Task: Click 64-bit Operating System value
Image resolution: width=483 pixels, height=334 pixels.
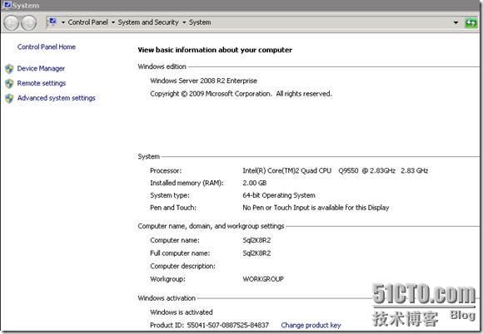Action: click(x=279, y=195)
